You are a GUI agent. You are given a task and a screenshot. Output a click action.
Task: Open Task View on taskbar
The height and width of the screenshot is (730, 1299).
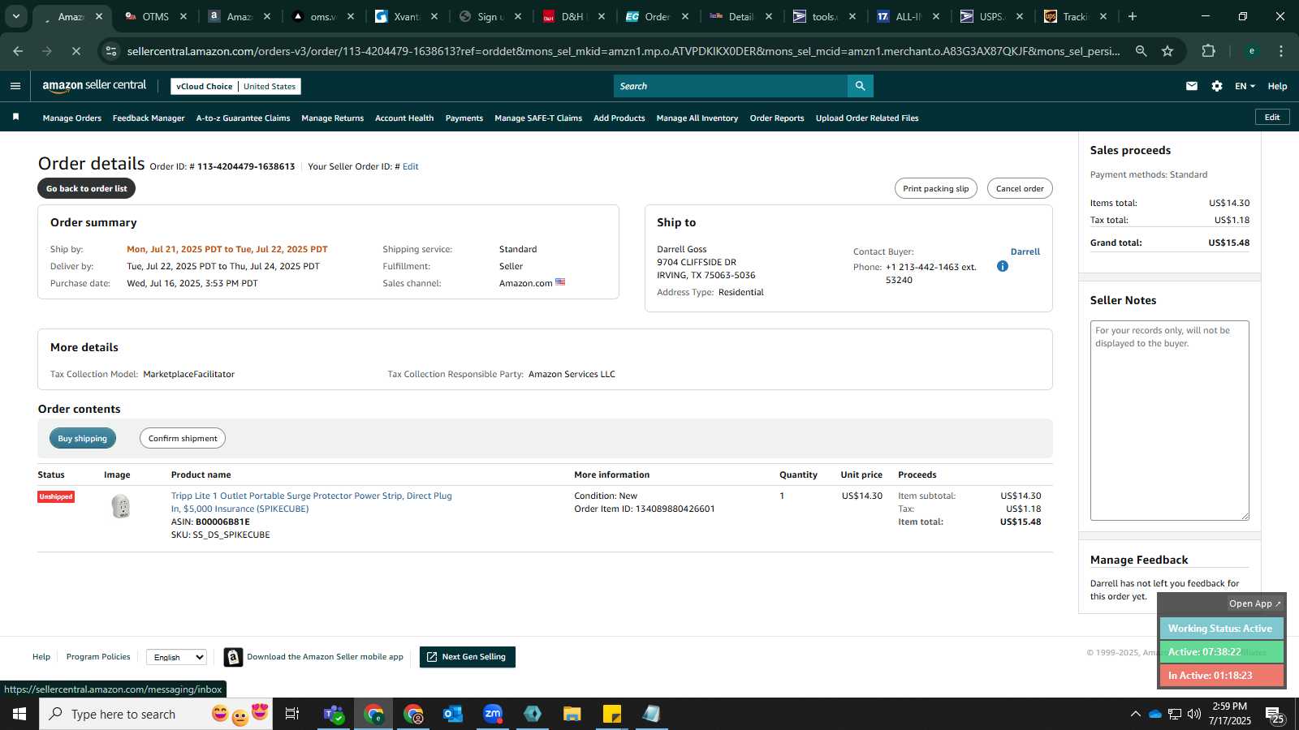292,714
